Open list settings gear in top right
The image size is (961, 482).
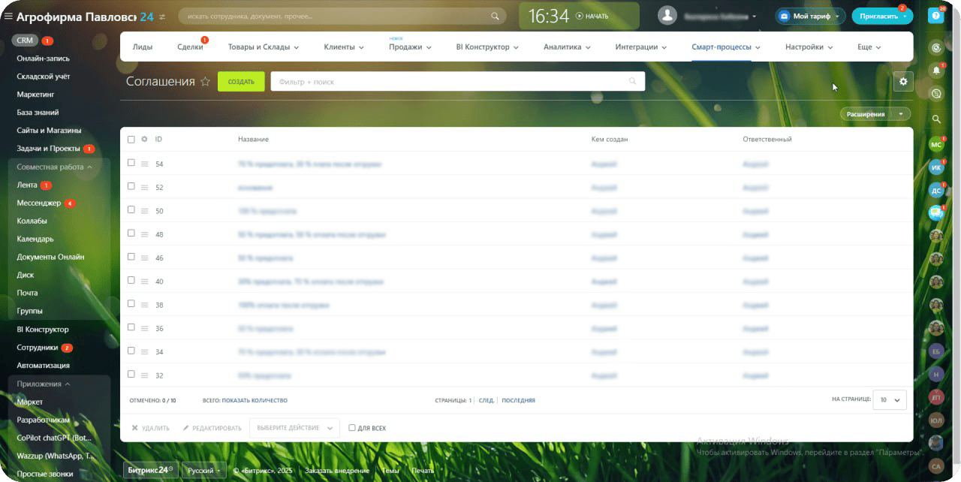[x=903, y=82]
